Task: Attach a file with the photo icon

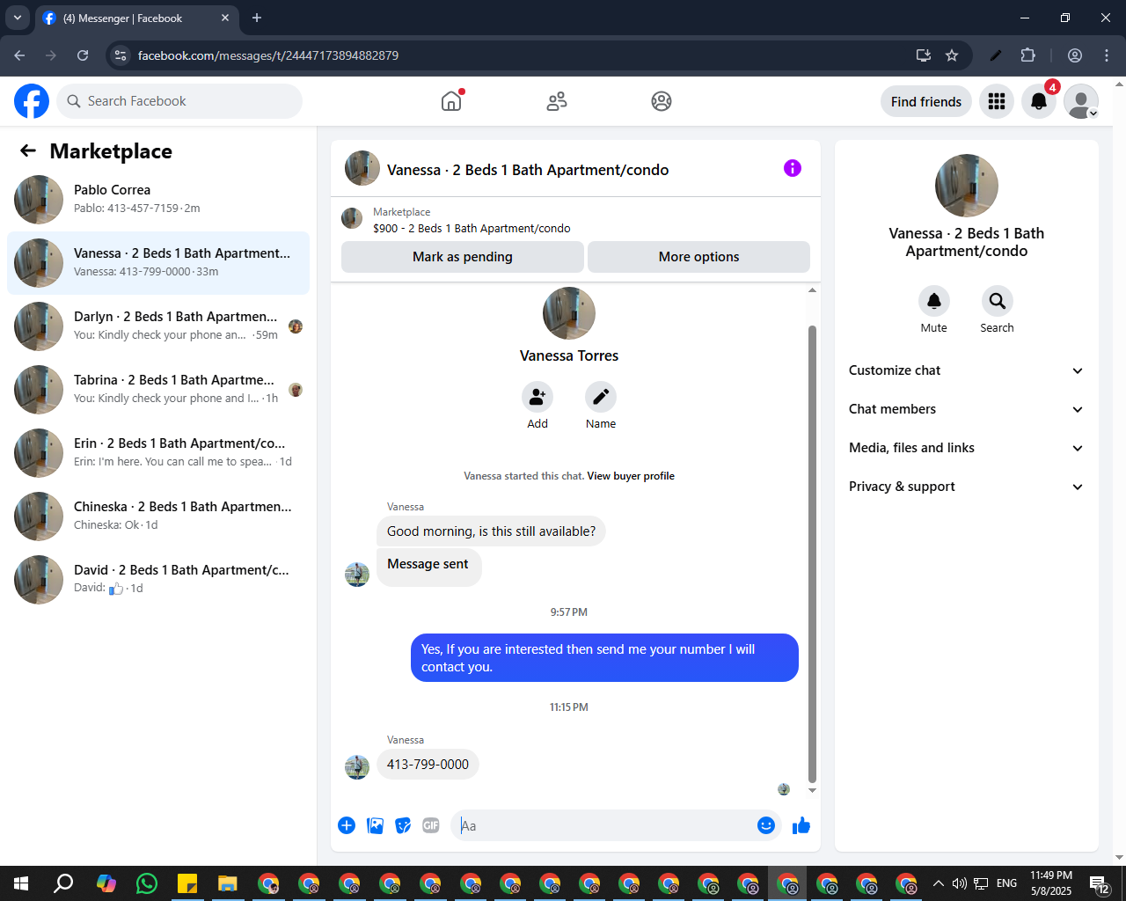Action: (x=375, y=825)
